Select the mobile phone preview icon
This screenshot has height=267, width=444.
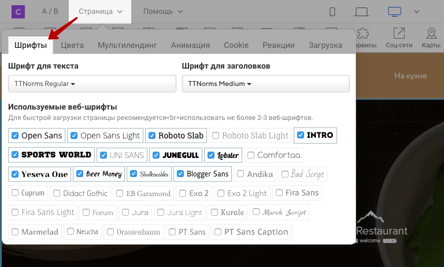[x=332, y=12]
